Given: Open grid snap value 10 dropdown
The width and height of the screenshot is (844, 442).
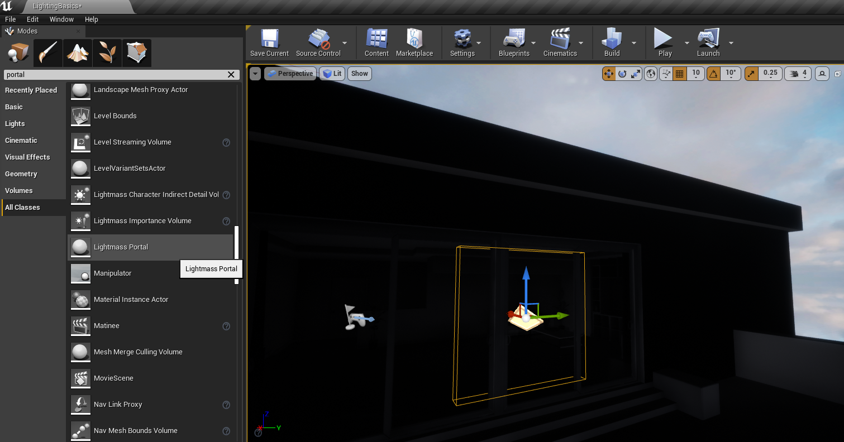Looking at the screenshot, I should click(x=695, y=73).
